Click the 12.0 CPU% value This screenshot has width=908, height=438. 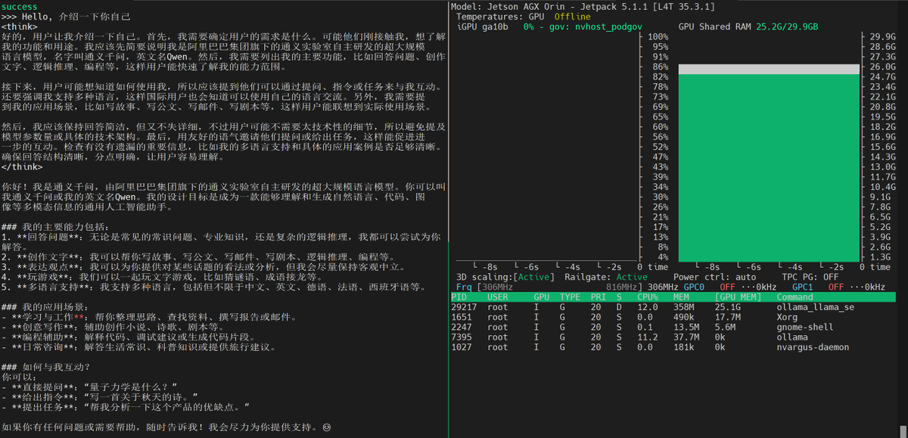click(x=648, y=307)
